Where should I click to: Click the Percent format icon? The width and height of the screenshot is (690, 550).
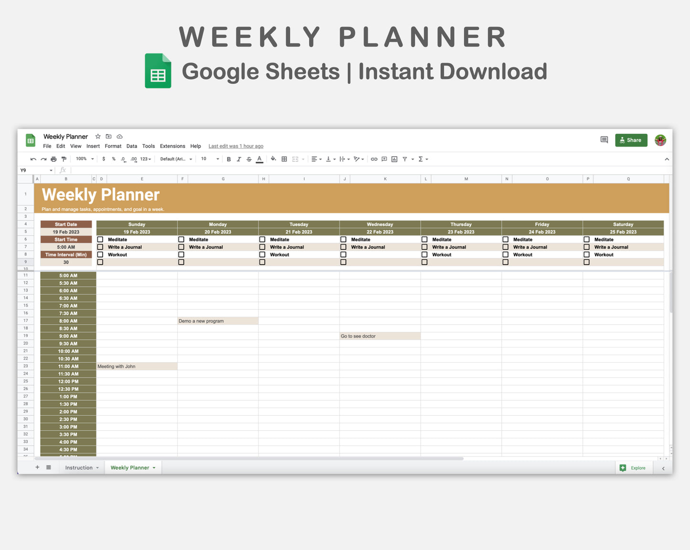coord(114,159)
